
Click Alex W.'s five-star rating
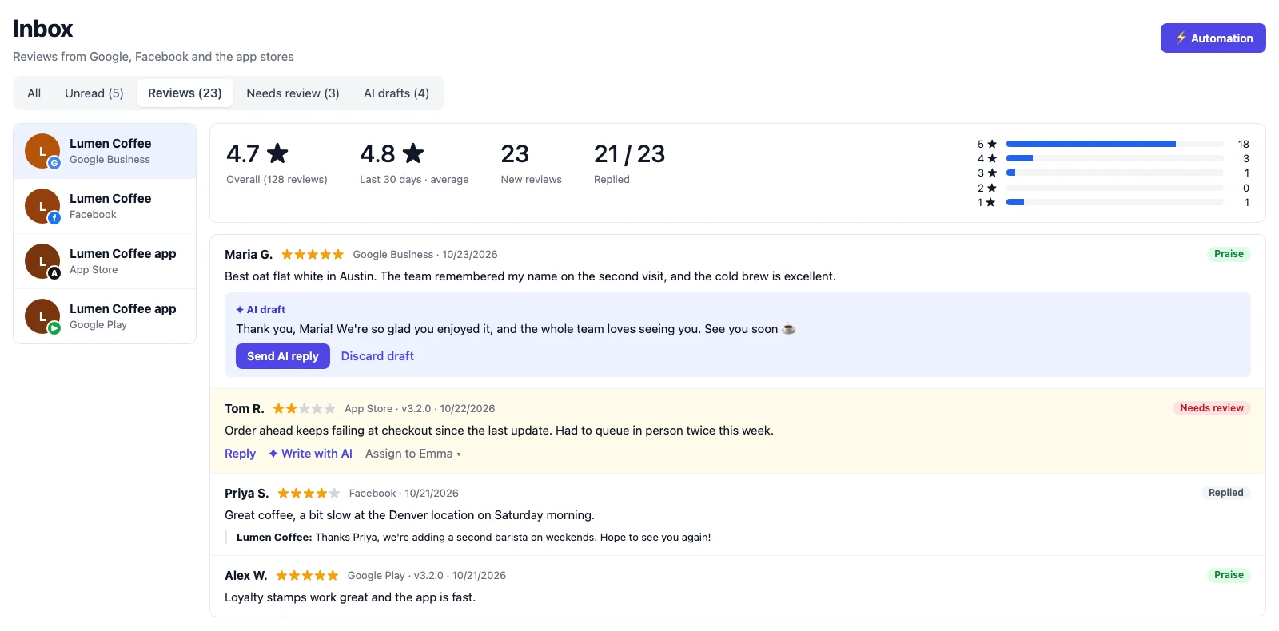(x=307, y=576)
